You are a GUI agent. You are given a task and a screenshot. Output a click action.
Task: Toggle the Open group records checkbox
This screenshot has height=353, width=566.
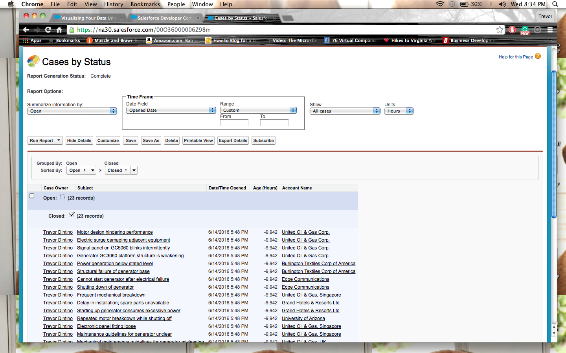tap(62, 197)
